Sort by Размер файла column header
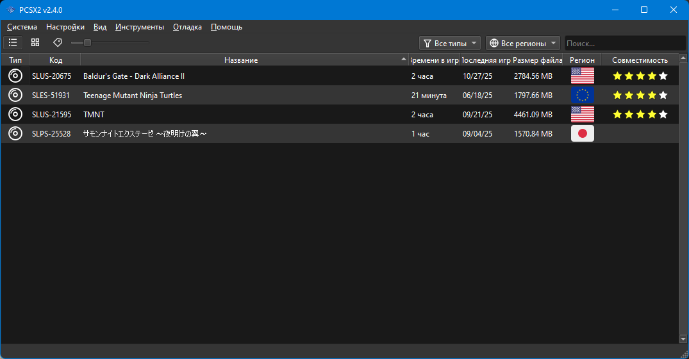689x359 pixels. click(537, 60)
